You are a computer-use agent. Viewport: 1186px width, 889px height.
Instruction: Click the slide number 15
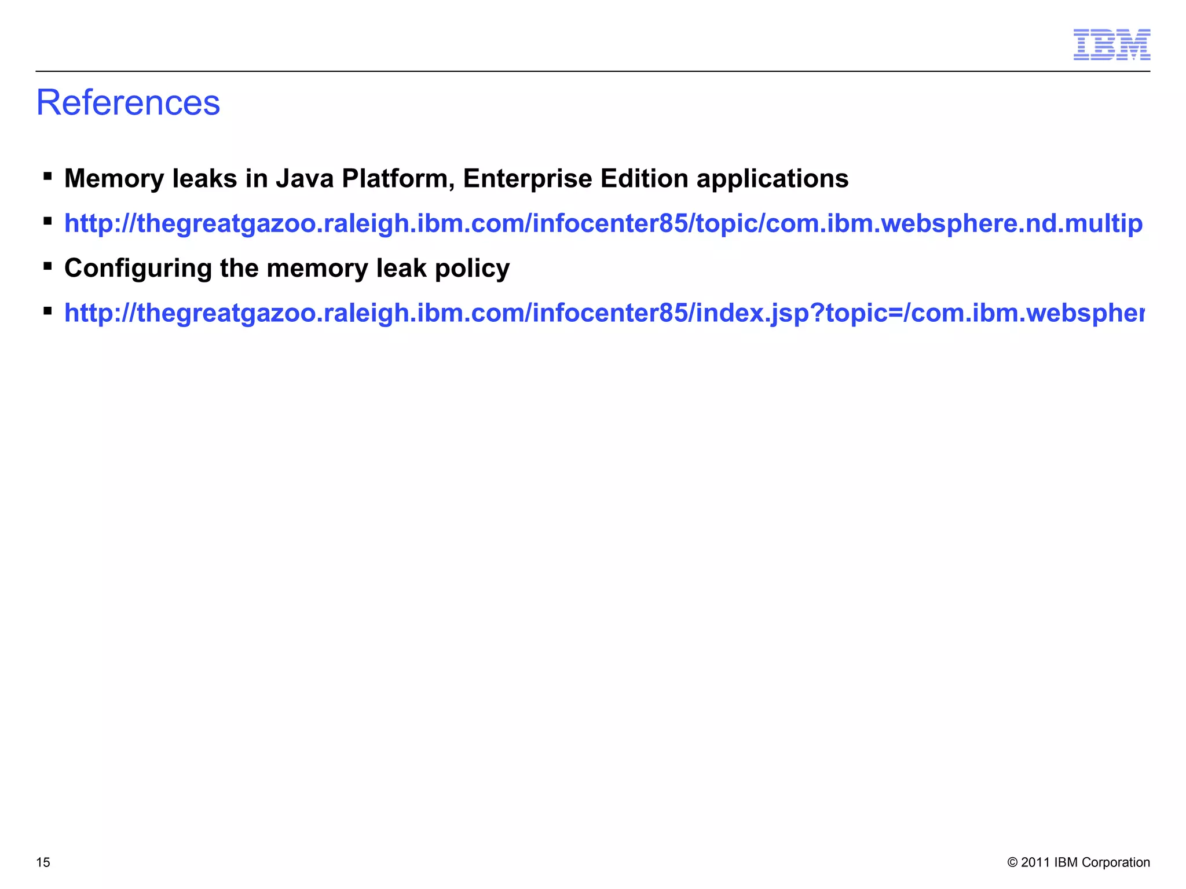click(43, 862)
